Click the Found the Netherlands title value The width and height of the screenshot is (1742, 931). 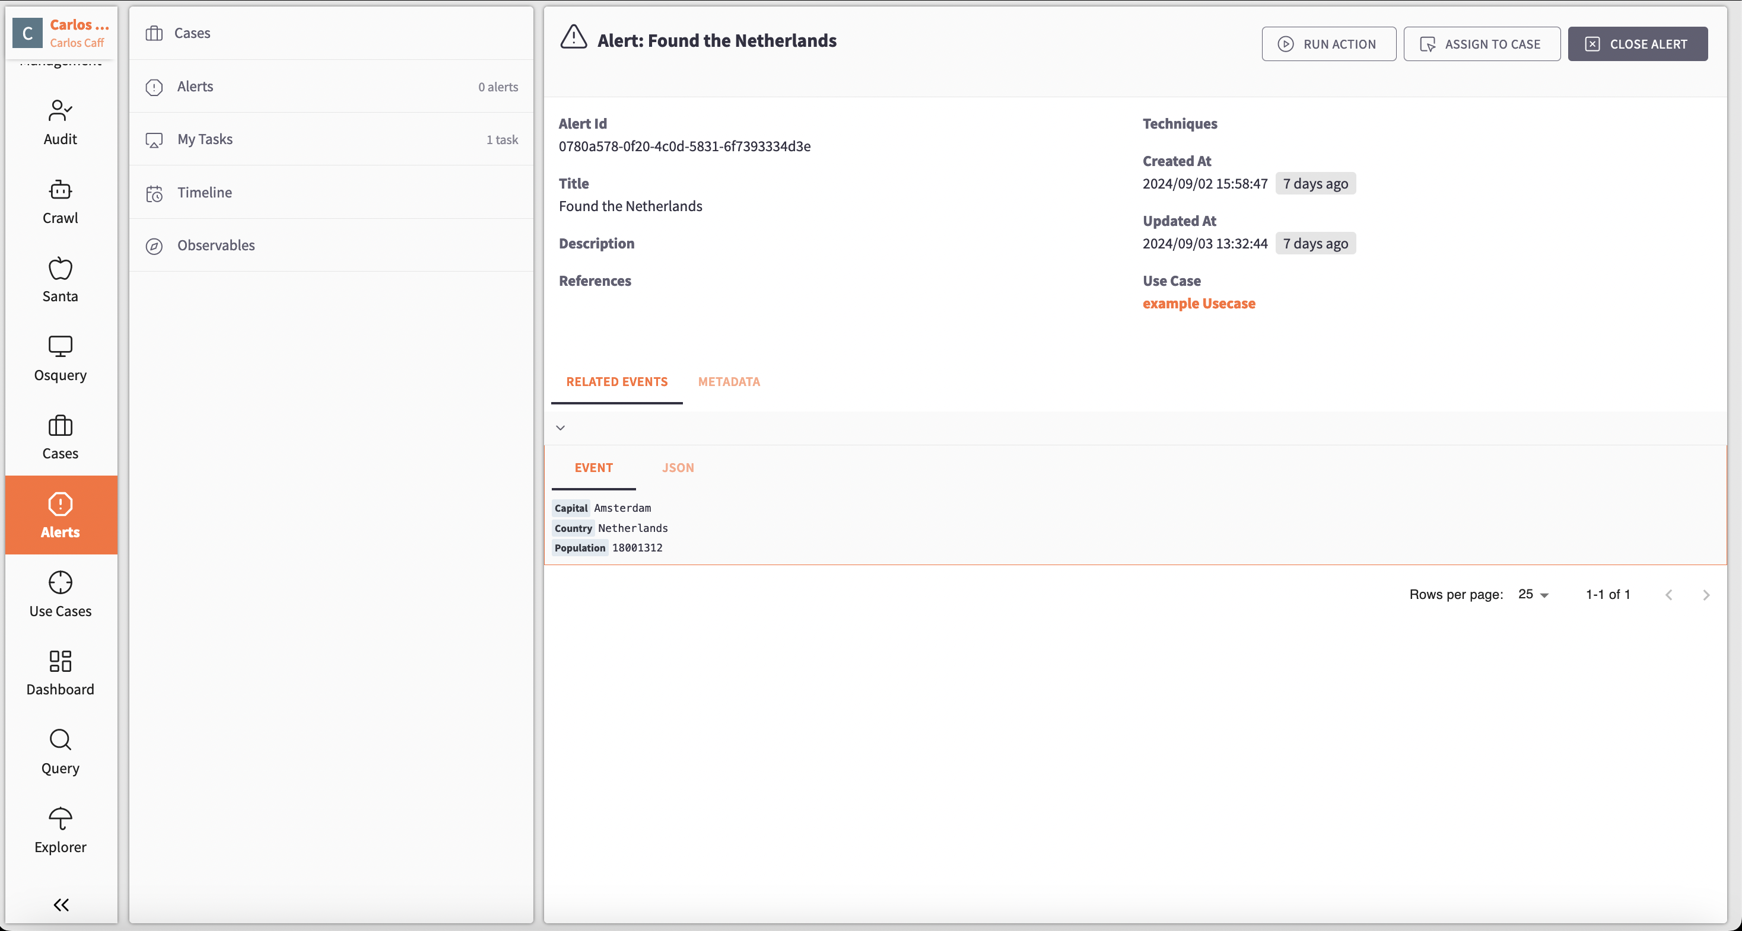coord(630,206)
